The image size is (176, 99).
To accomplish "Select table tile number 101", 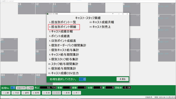I will (x=9, y=79).
